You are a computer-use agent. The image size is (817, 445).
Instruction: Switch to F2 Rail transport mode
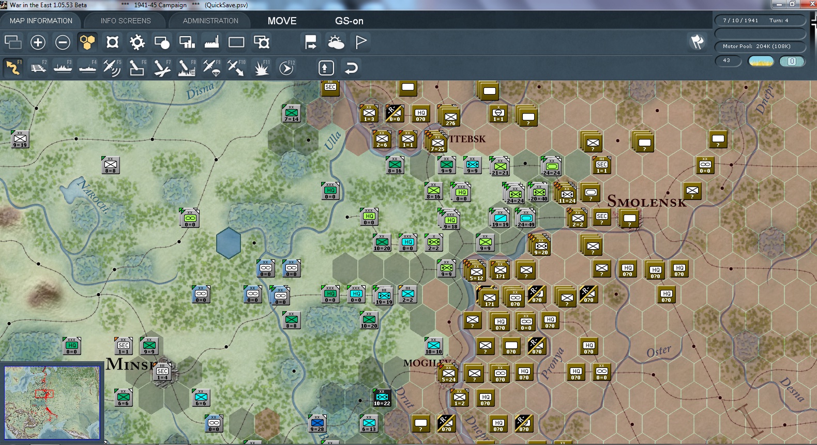click(38, 68)
